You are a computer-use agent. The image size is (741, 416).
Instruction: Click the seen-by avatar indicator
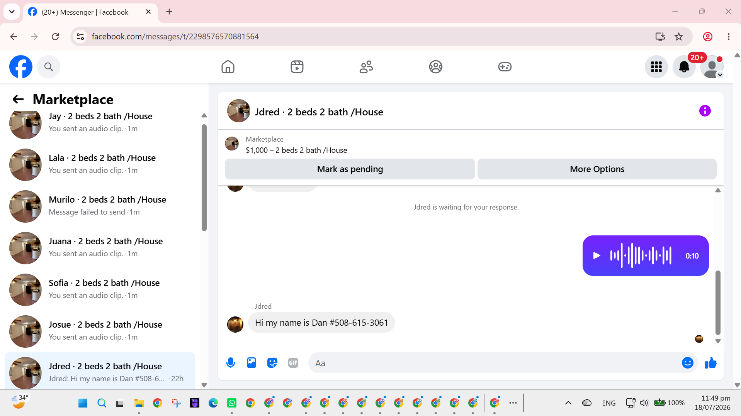point(699,339)
